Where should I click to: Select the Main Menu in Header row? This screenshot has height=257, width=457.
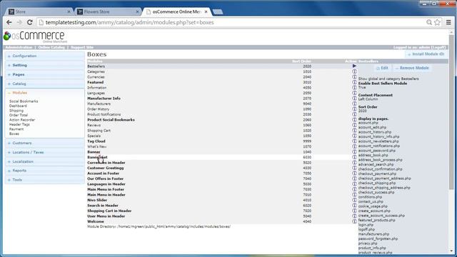click(221, 195)
